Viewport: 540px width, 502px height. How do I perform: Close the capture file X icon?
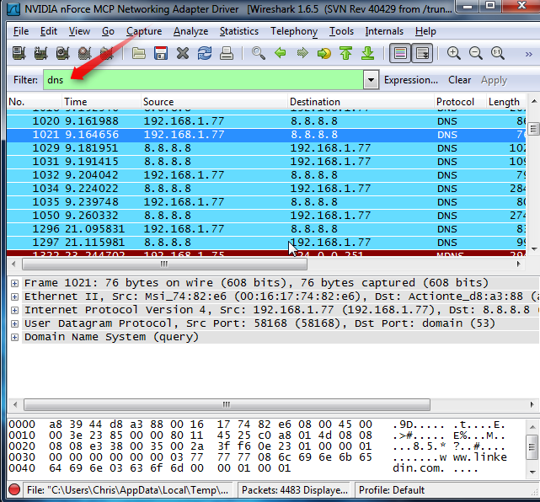click(x=183, y=53)
